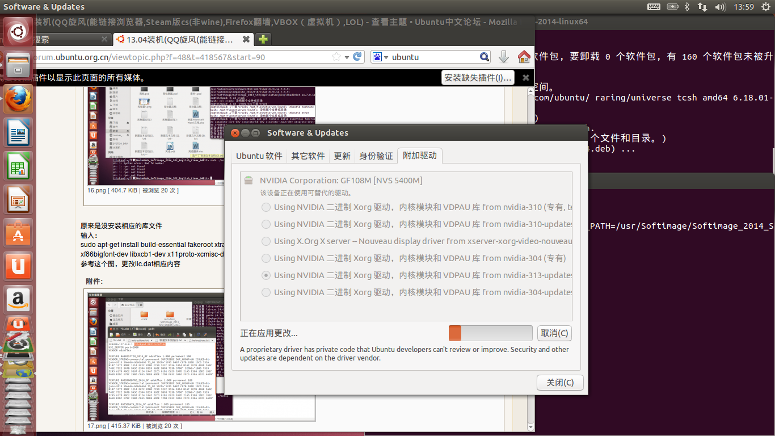Switch to 更新 tab
The width and height of the screenshot is (775, 436).
342,156
